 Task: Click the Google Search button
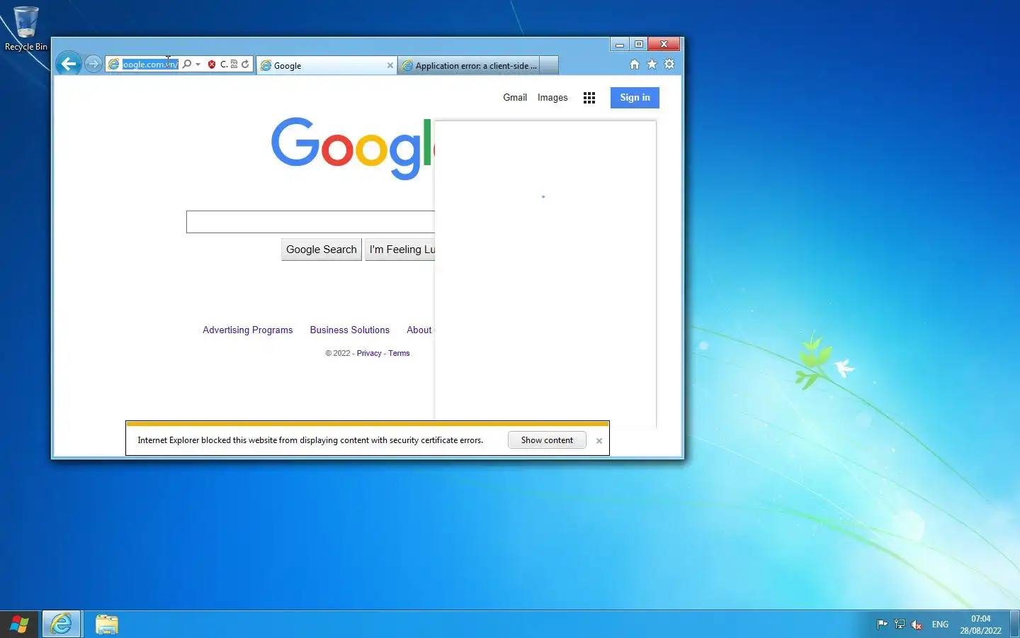(x=322, y=250)
